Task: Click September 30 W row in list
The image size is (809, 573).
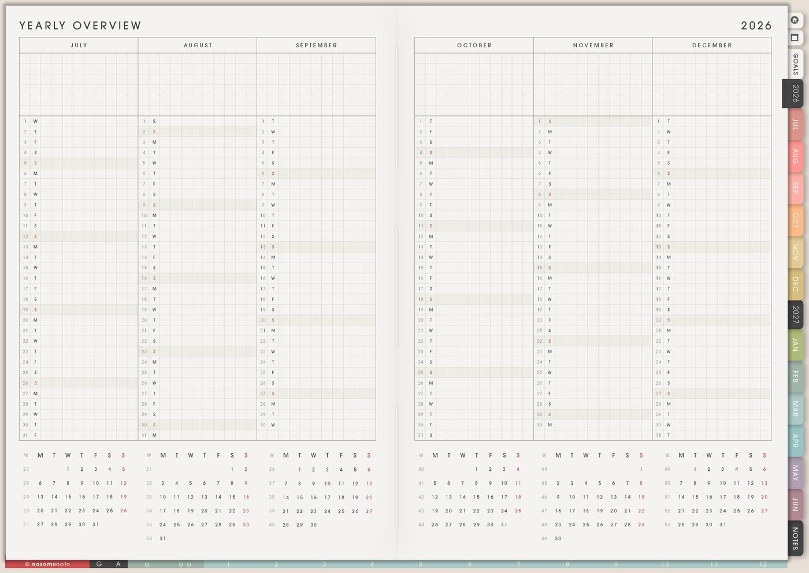Action: [316, 425]
